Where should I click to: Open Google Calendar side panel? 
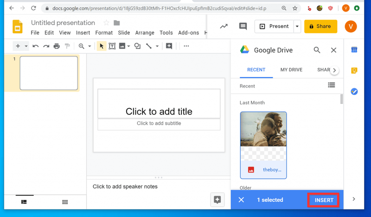point(354,50)
